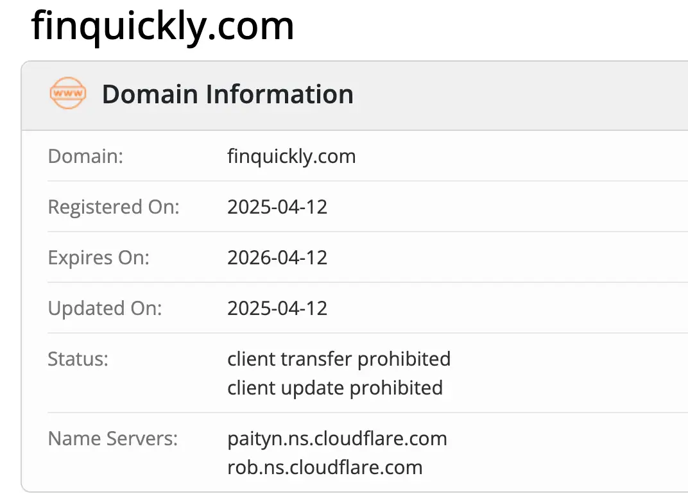Viewport: 688px width, 494px height.
Task: Click the orange WWW globe icon
Action: click(x=67, y=94)
